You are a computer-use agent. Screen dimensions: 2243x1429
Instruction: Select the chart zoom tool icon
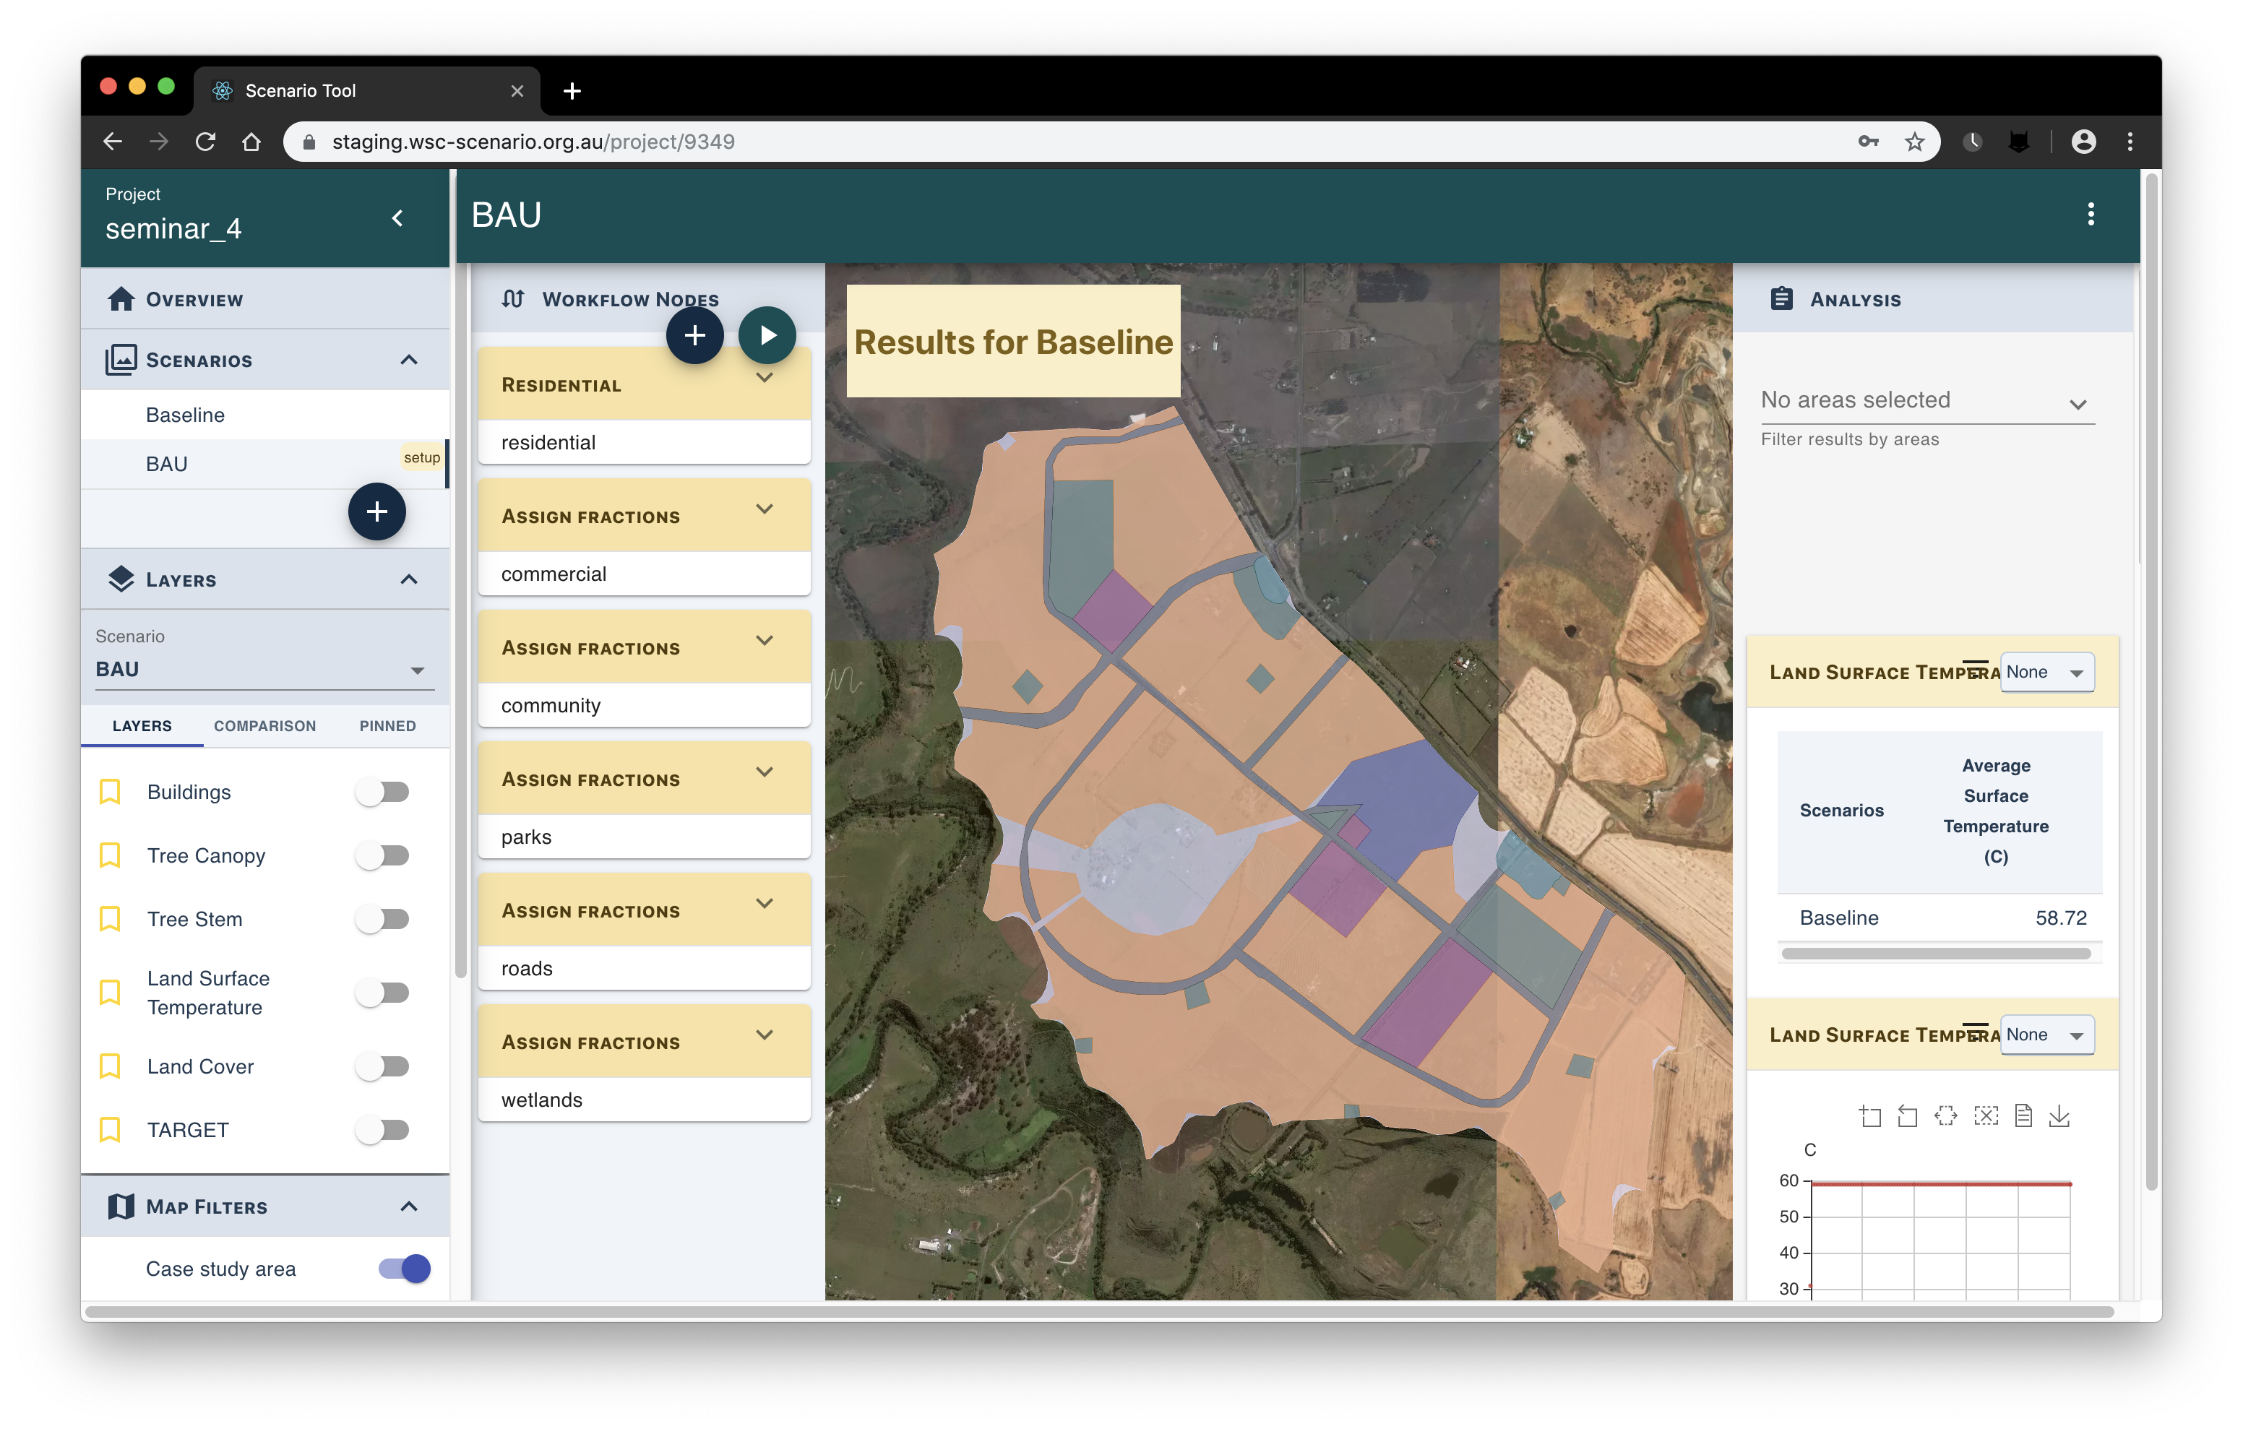coord(1869,1116)
